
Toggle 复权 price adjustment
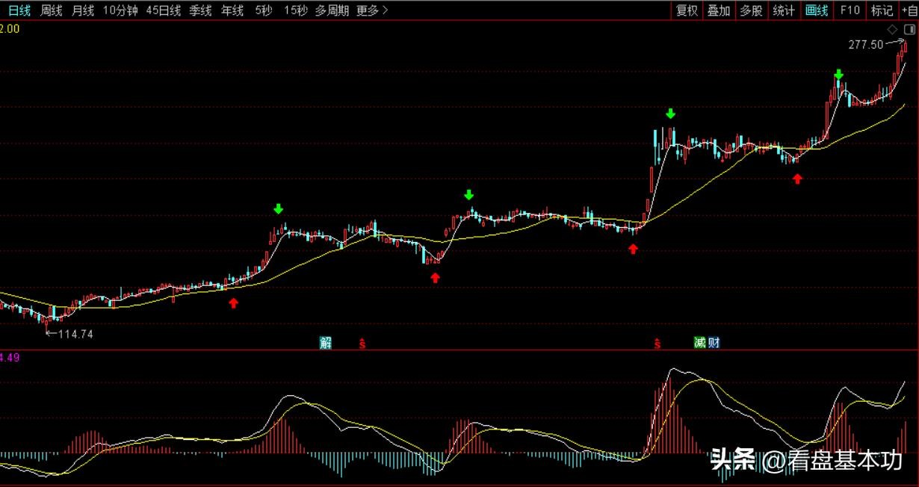coord(687,10)
